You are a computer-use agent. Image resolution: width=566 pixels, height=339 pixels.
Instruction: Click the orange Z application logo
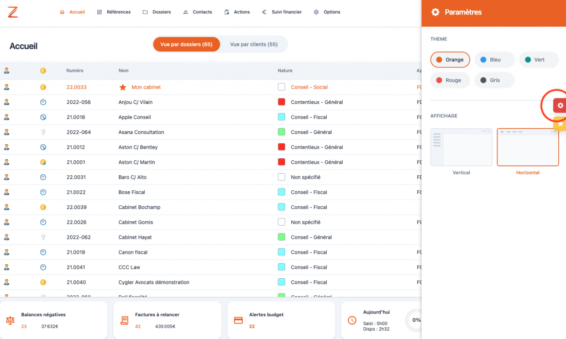tap(13, 12)
